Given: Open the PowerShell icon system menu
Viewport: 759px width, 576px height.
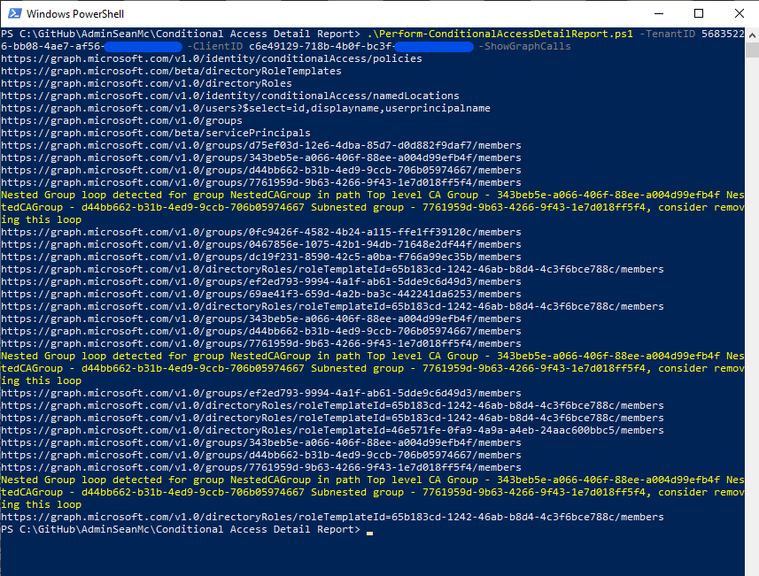Looking at the screenshot, I should tap(14, 13).
